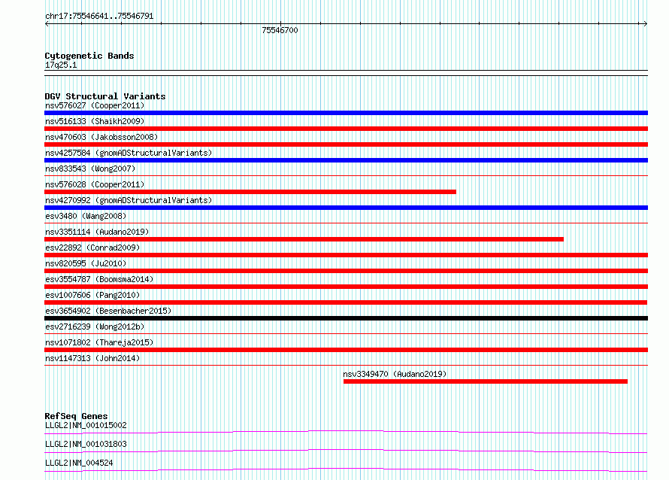Viewport: 669px width, 480px height.
Task: Click the nsv1071802 (Thareja2015) variant label
Action: click(99, 342)
